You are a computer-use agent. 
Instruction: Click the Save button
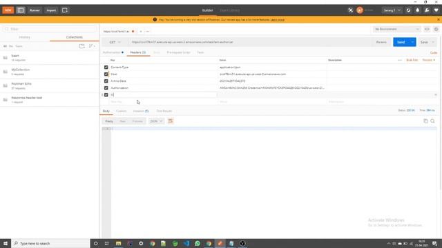[424, 42]
